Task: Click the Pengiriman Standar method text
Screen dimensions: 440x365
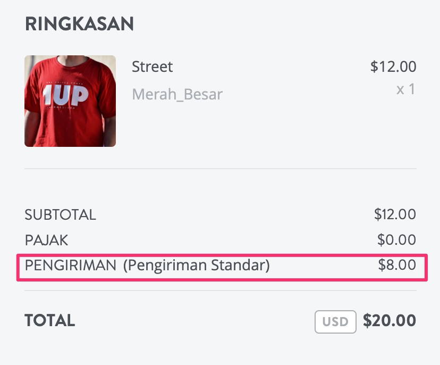Action: [x=197, y=266]
